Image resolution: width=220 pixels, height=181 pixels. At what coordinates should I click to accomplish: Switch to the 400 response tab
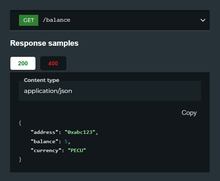point(53,63)
